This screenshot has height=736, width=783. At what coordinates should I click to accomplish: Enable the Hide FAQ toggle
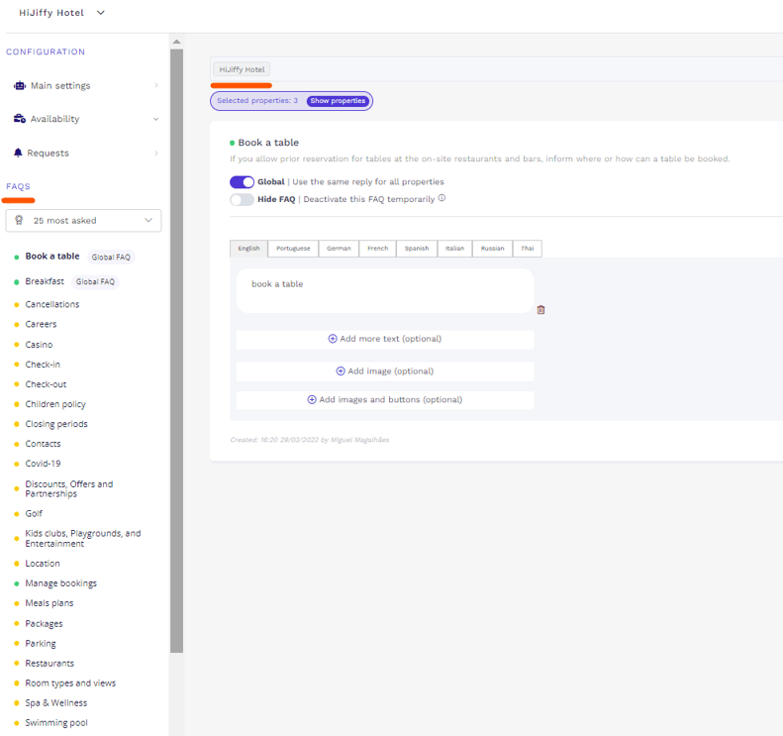[x=242, y=199]
